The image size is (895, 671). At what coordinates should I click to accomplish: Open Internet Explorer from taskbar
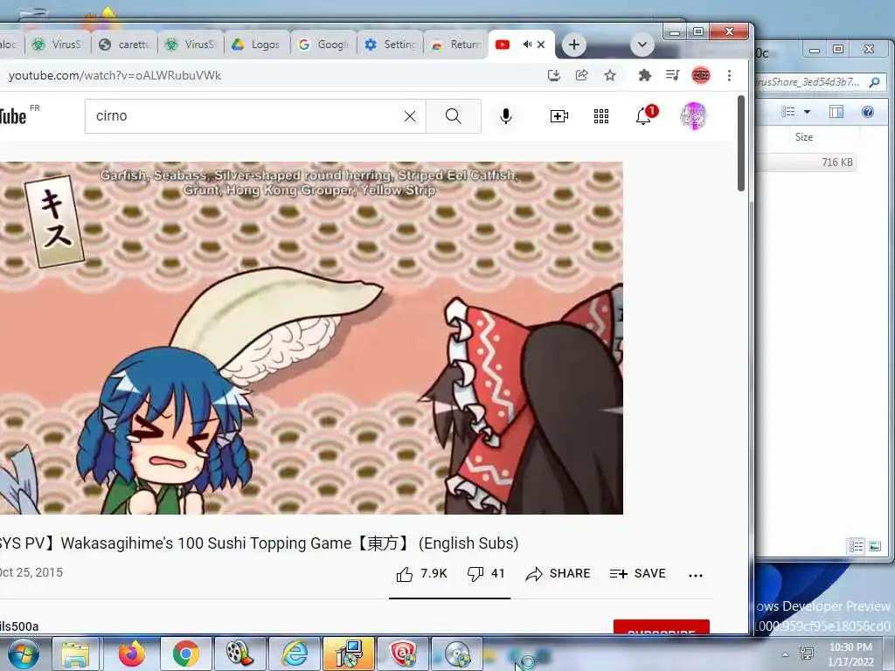(295, 654)
